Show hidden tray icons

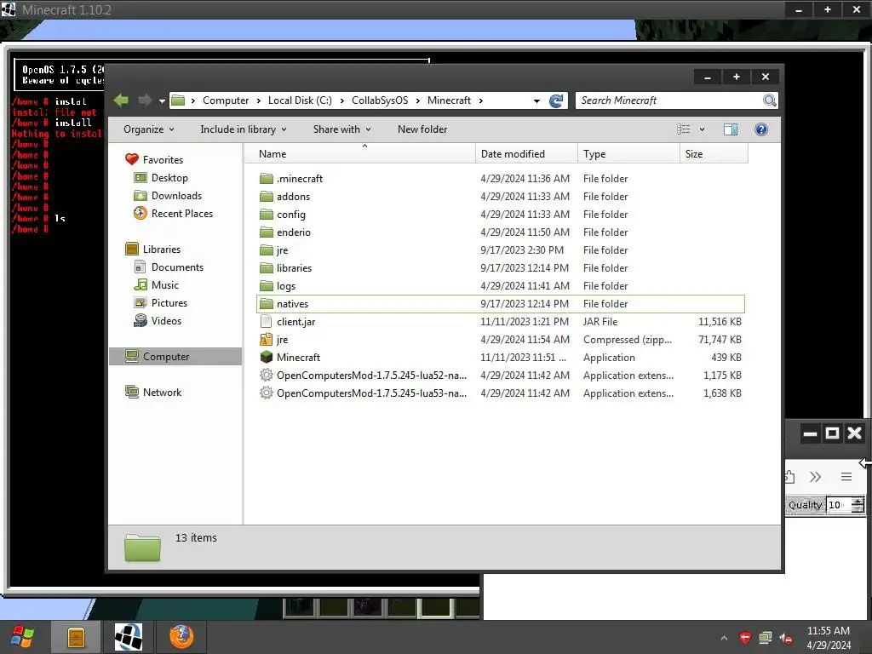click(x=724, y=638)
